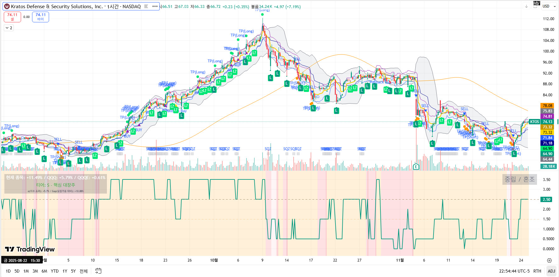Click the TradingView logo
The width and height of the screenshot is (559, 277).
pyautogui.click(x=30, y=249)
